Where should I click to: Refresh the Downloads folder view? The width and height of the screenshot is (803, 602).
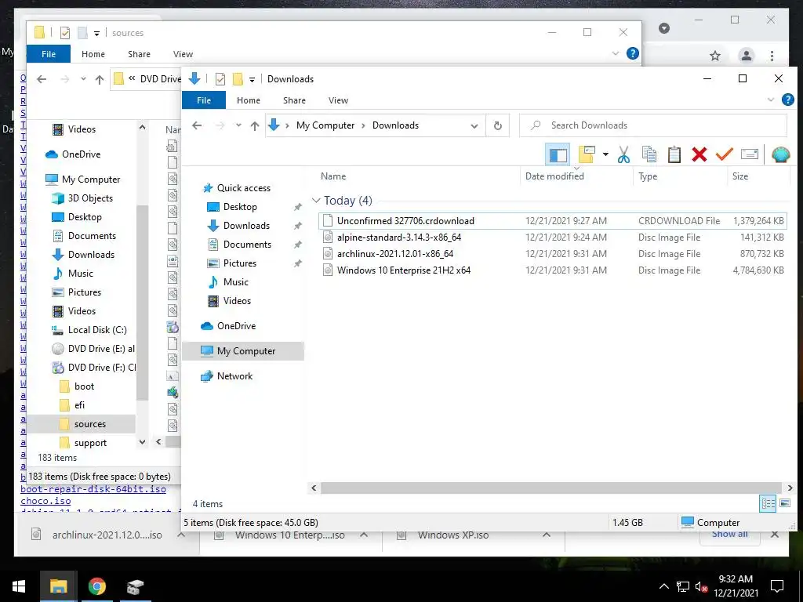tap(497, 126)
